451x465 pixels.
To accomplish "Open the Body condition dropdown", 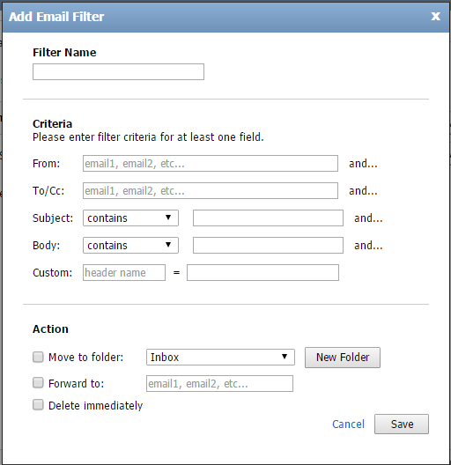I will pos(130,245).
